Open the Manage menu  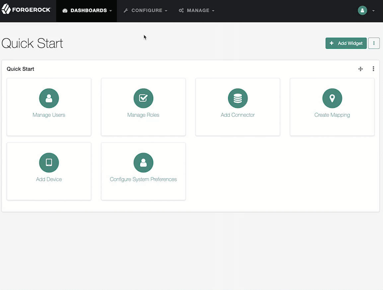pos(197,11)
